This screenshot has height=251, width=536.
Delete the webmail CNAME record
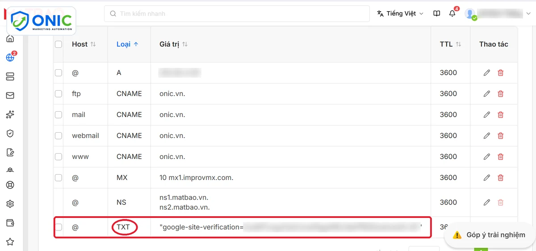click(x=501, y=136)
